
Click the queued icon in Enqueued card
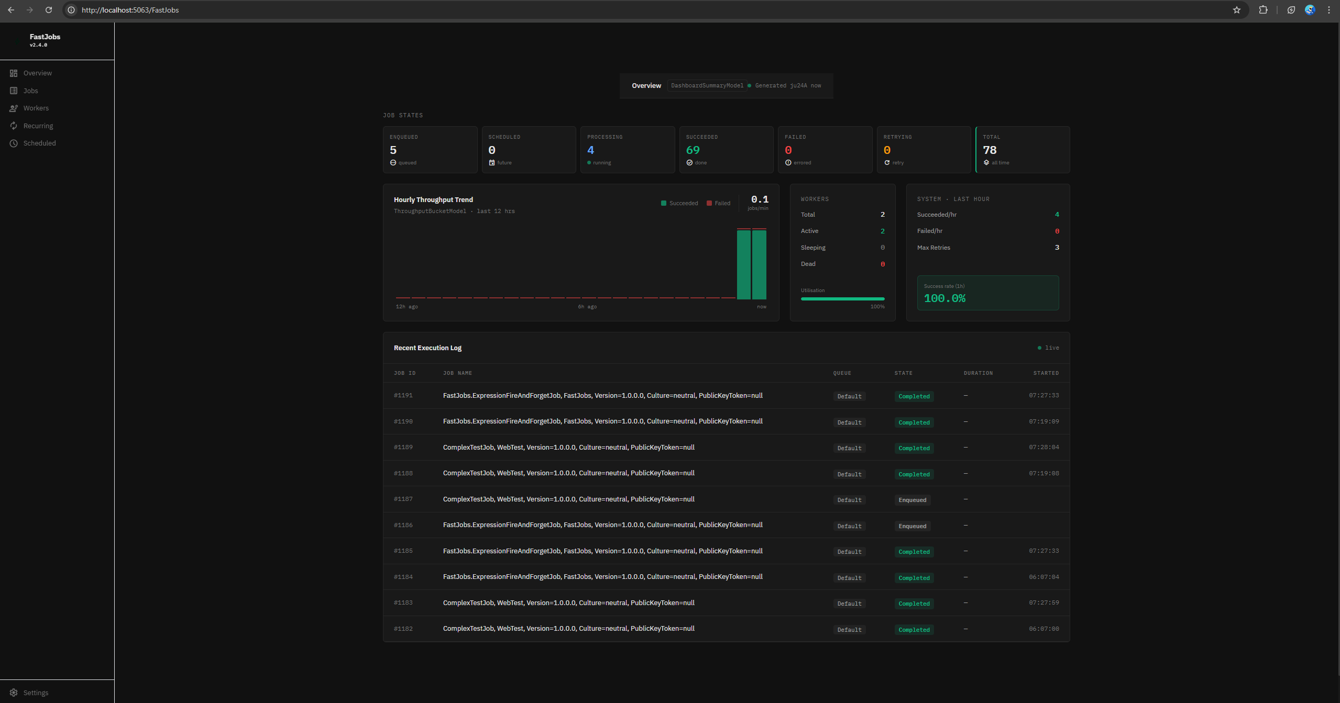tap(393, 163)
